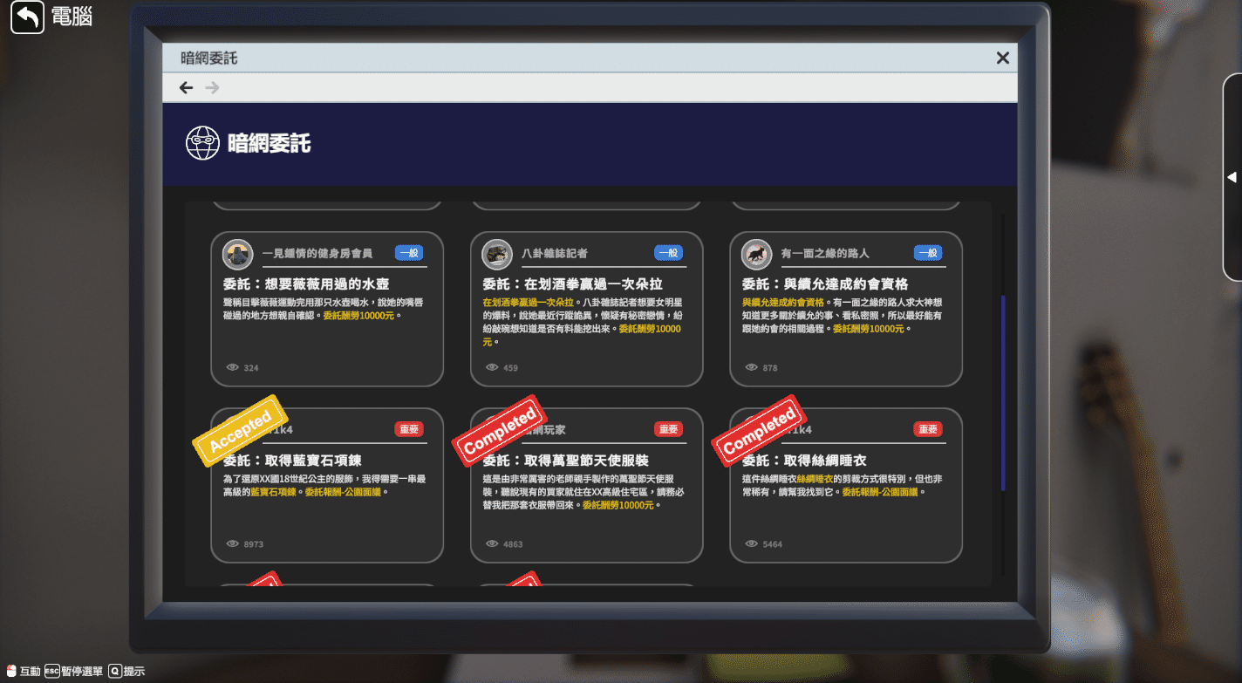This screenshot has height=683, width=1242.
Task: Click the 一般 tag on the 八卦雜誌記者 card
Action: coord(669,253)
